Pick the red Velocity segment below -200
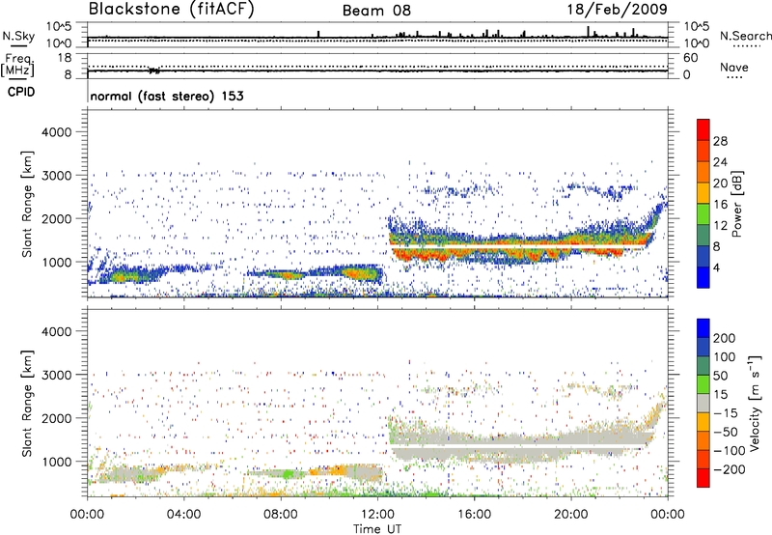This screenshot has width=772, height=535. [703, 478]
